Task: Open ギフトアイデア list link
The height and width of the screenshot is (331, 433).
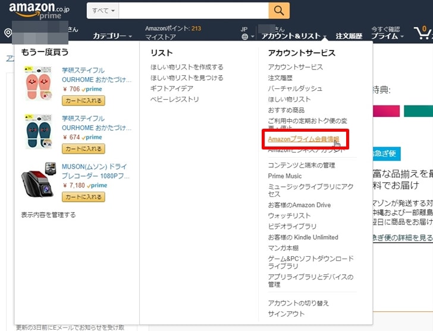Action: coord(171,88)
